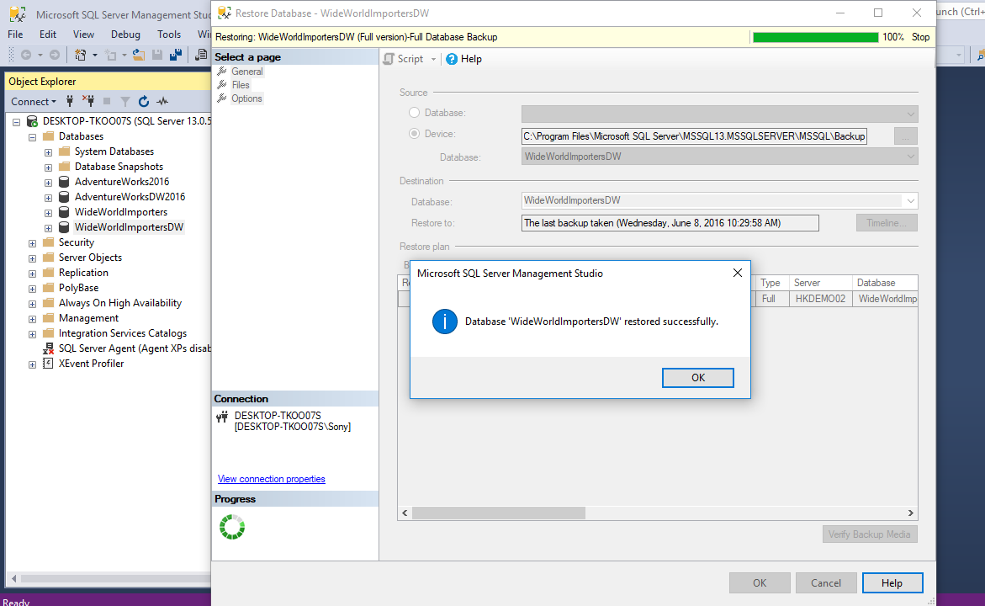This screenshot has width=985, height=606.
Task: Click the Cancel button at dialog bottom
Action: point(825,582)
